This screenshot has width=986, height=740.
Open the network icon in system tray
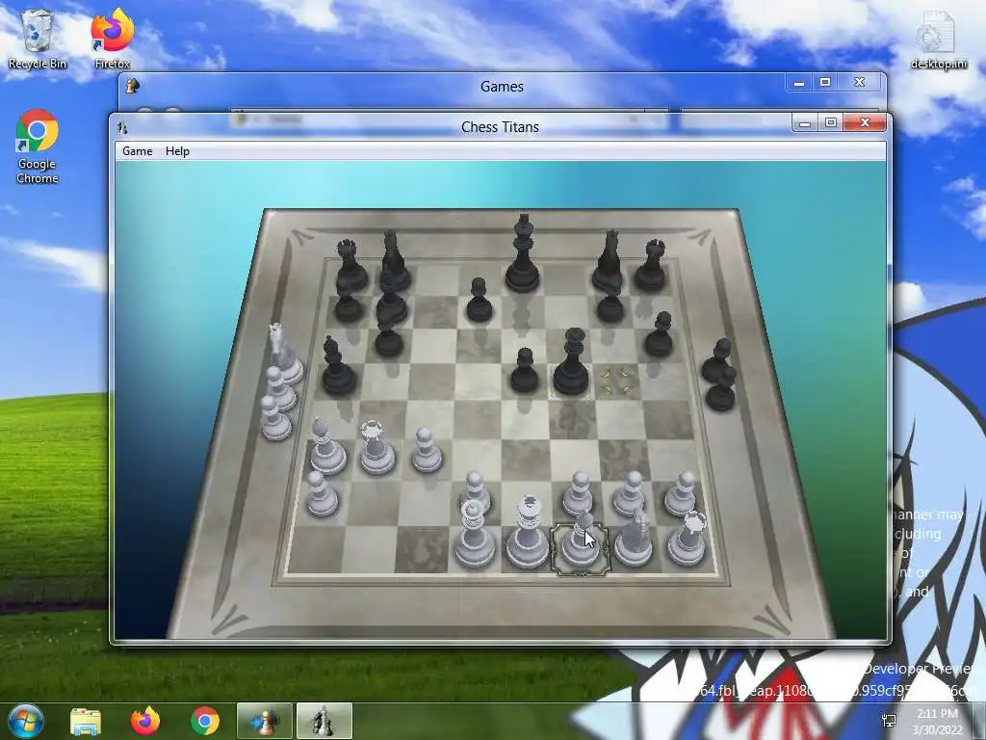[889, 721]
